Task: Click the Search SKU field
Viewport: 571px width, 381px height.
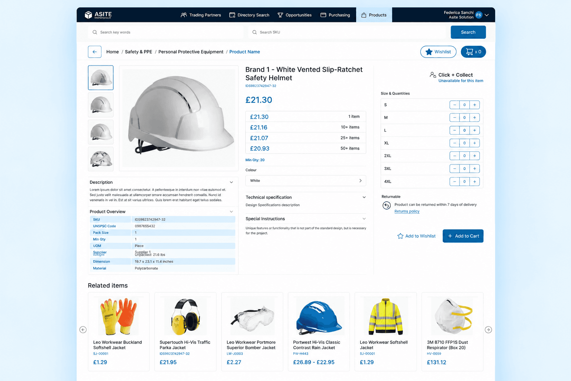Action: coord(347,32)
